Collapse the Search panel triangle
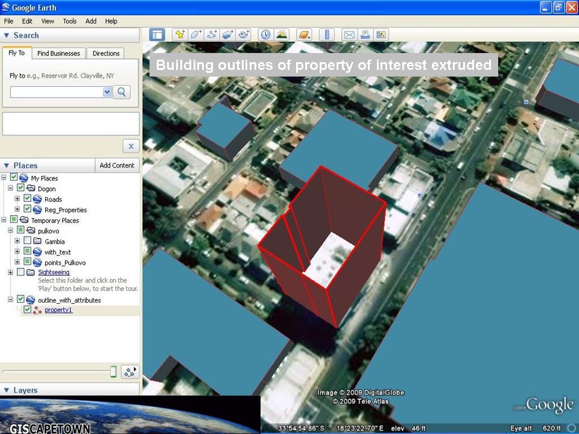This screenshot has width=579, height=434. pyautogui.click(x=6, y=36)
